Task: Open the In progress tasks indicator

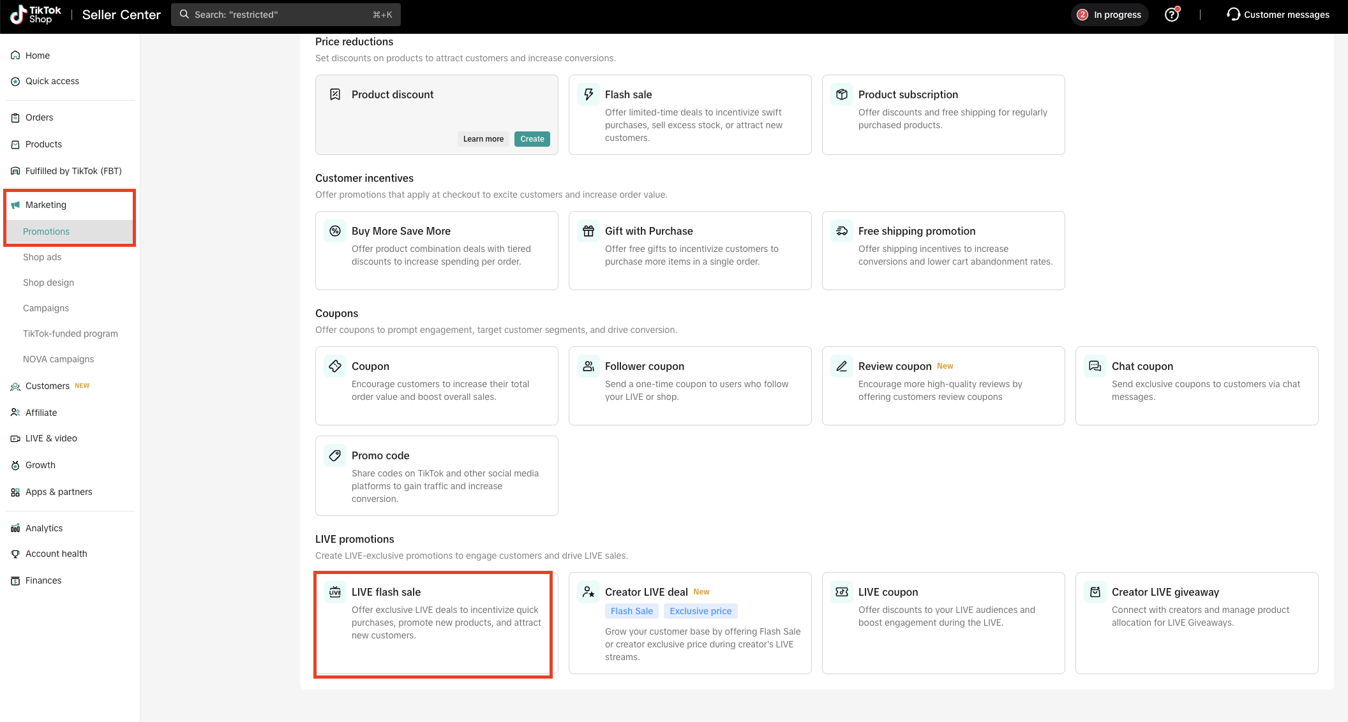Action: pos(1110,15)
